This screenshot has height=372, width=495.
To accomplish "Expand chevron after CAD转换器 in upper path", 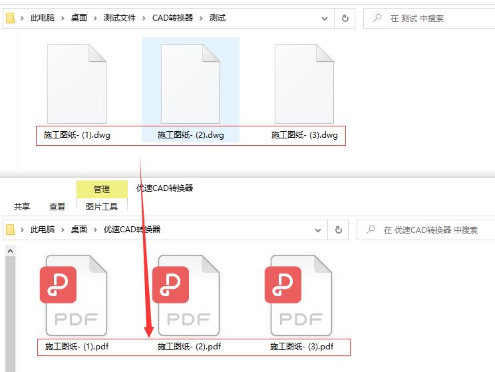I will click(201, 19).
